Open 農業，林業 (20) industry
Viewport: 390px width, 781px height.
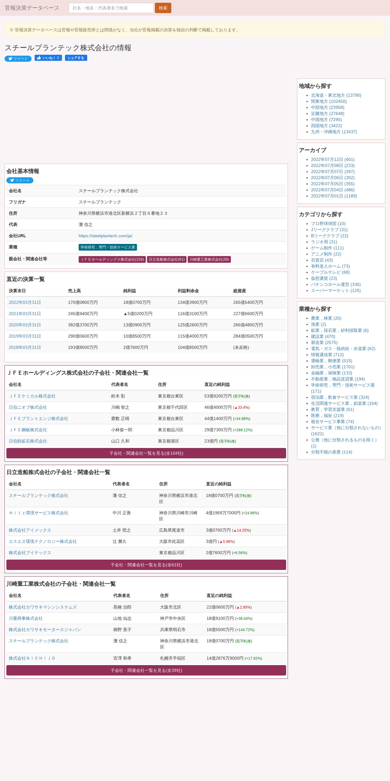(326, 318)
